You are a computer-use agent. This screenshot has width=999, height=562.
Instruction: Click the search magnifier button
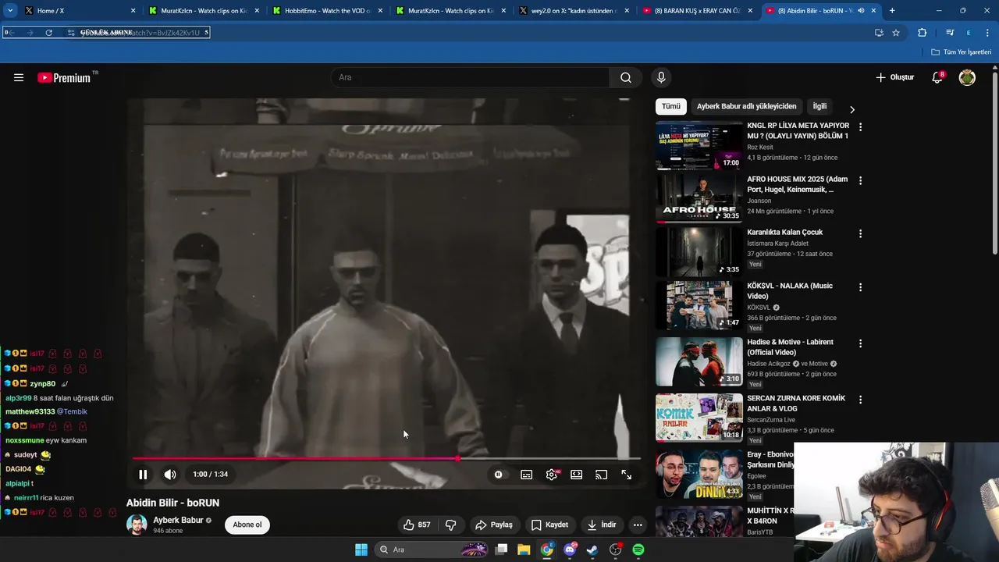(626, 77)
